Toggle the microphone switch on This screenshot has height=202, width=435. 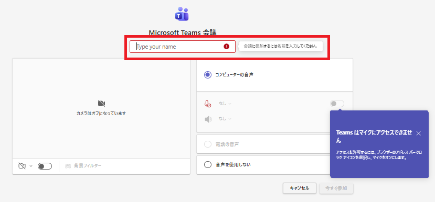tap(337, 104)
